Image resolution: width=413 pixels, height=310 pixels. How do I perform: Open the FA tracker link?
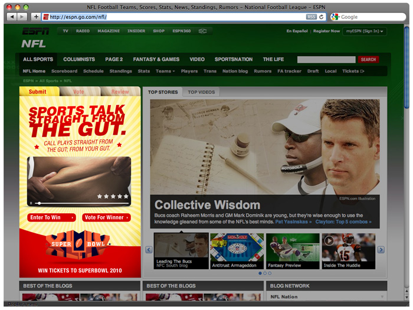point(289,71)
